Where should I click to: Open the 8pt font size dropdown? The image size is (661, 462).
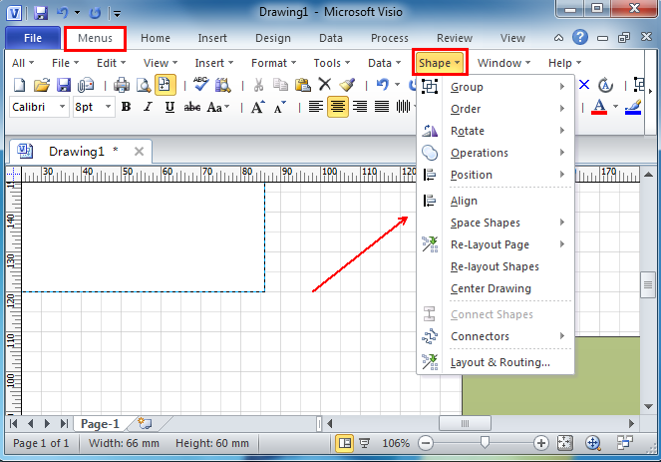(x=109, y=107)
